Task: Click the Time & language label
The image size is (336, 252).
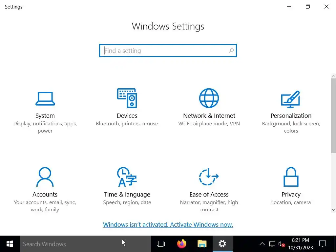Action: click(127, 195)
